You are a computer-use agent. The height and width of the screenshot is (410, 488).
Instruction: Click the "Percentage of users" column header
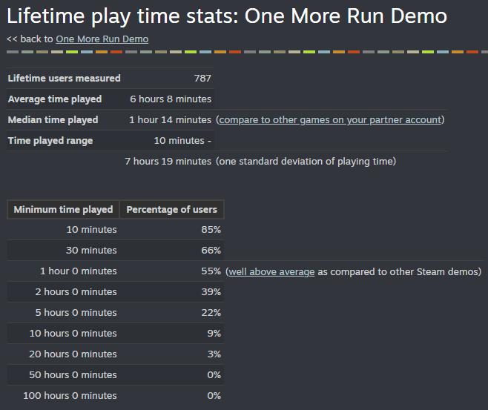coord(171,210)
